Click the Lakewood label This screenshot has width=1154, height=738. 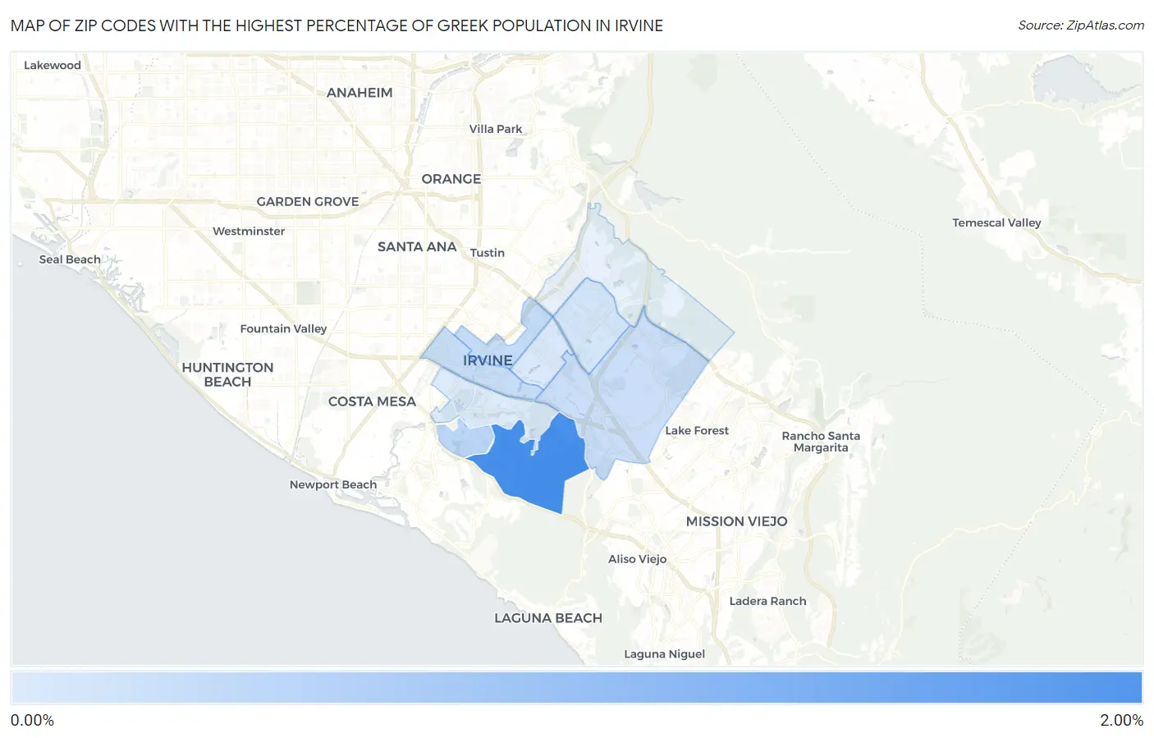point(53,66)
